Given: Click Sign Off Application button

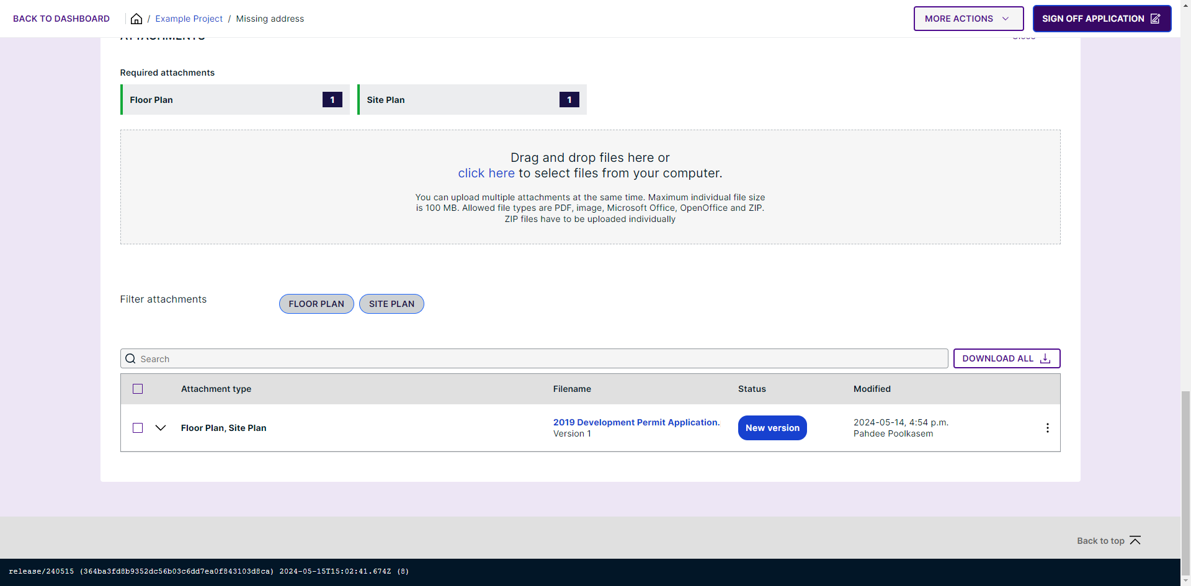Looking at the screenshot, I should pos(1102,19).
